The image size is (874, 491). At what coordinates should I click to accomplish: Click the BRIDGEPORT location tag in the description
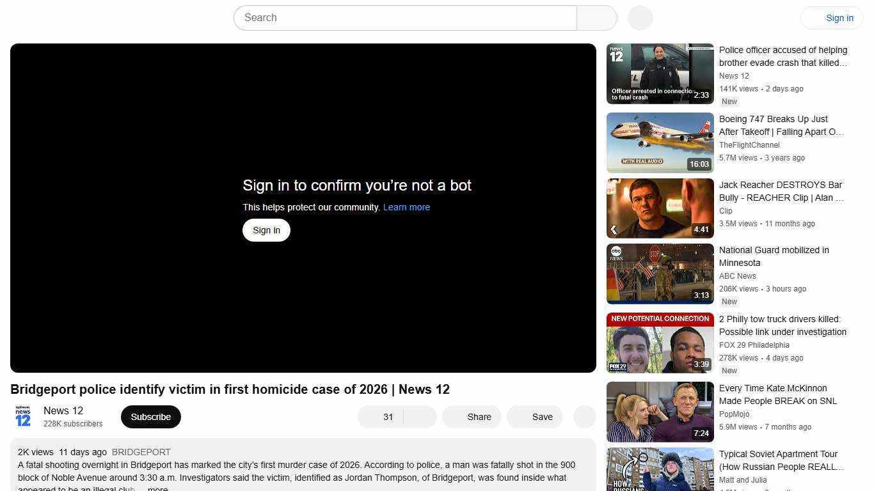tap(141, 452)
